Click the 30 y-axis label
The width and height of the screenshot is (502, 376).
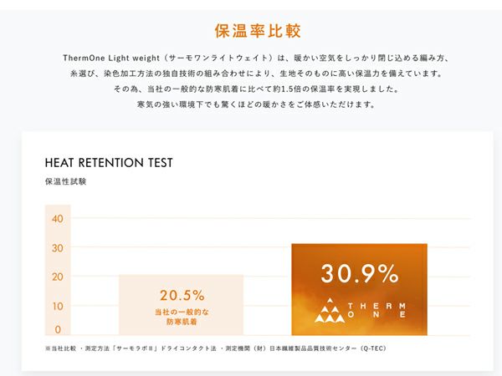point(57,248)
